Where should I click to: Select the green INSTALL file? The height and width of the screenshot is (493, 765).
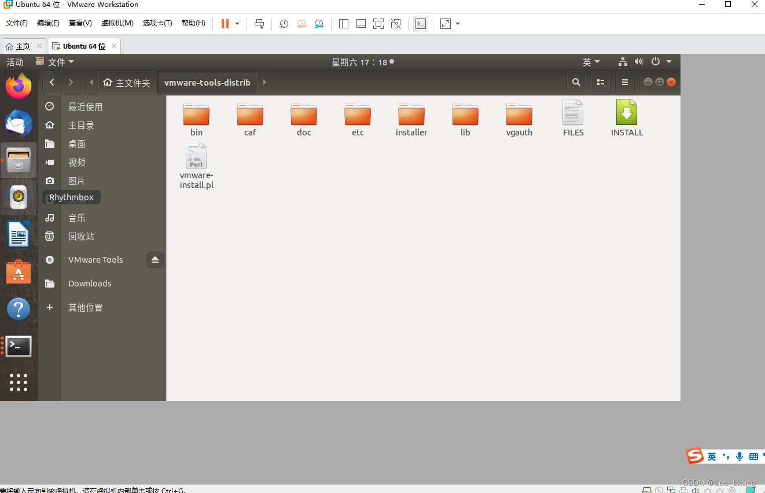627,119
